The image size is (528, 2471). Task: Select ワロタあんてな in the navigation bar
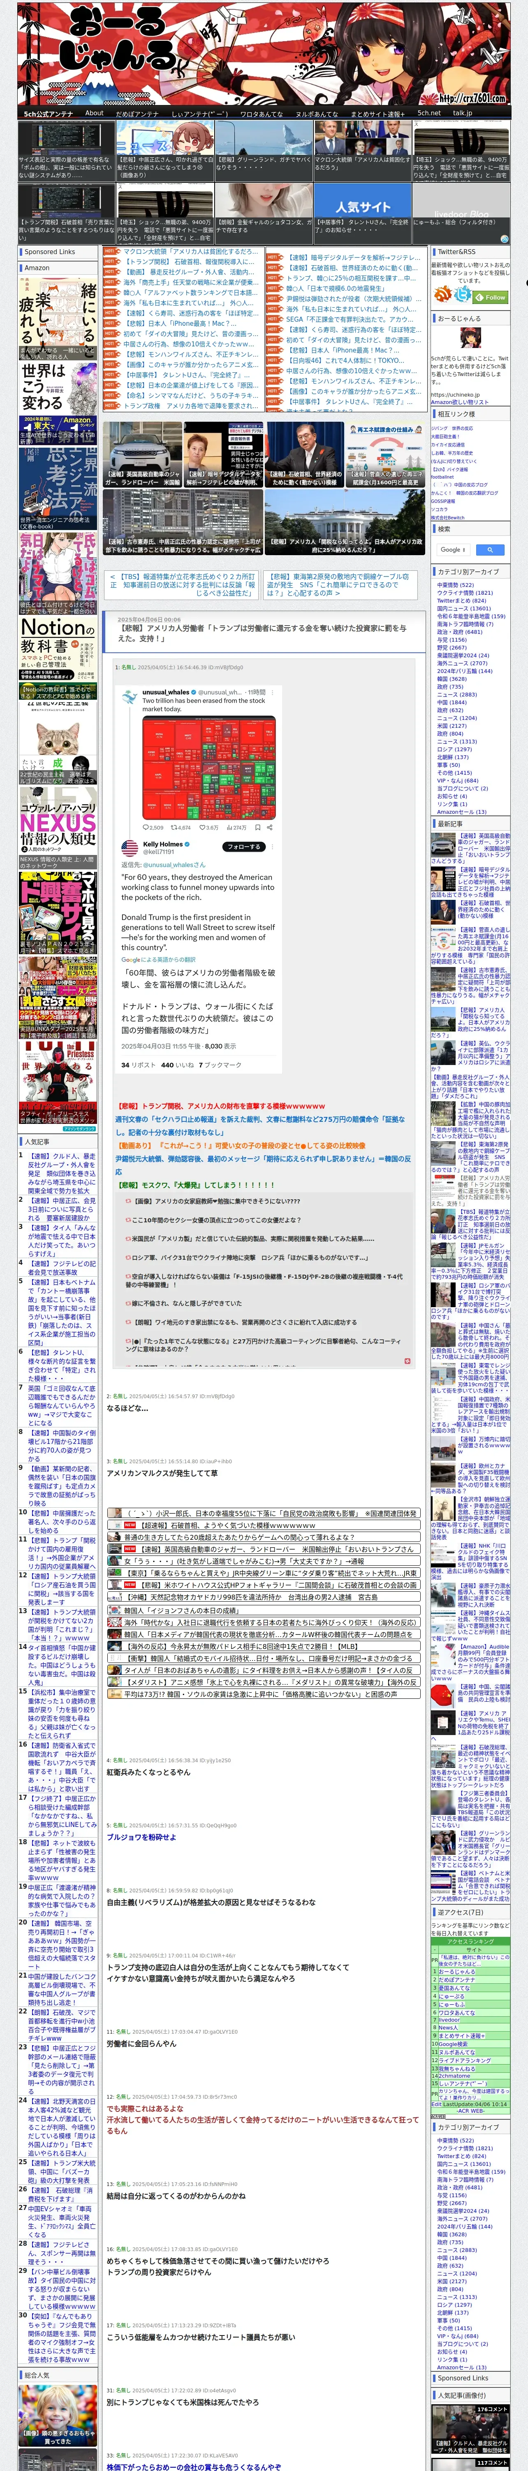point(261,113)
